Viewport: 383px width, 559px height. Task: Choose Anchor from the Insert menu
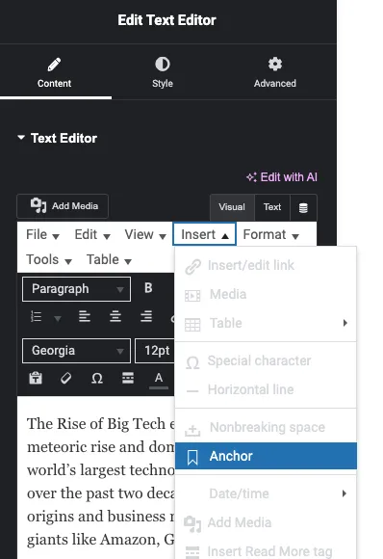[266, 456]
